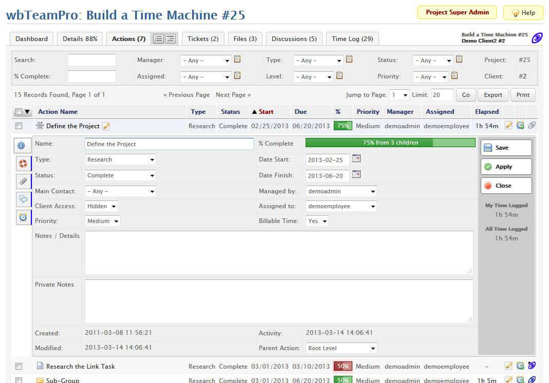The width and height of the screenshot is (549, 383).
Task: Open calendar picker next to Date Start
Action: pyautogui.click(x=356, y=158)
